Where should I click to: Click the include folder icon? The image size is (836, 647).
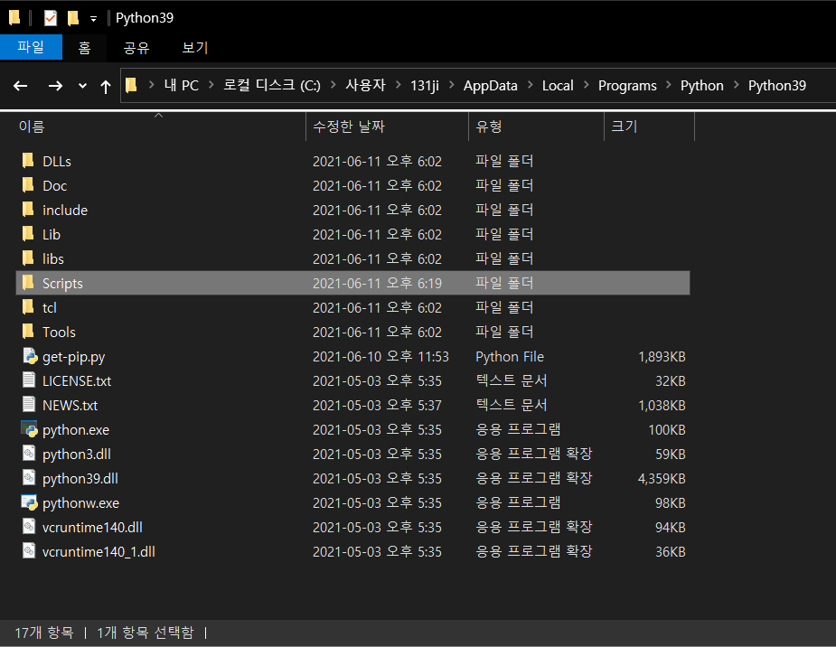28,210
